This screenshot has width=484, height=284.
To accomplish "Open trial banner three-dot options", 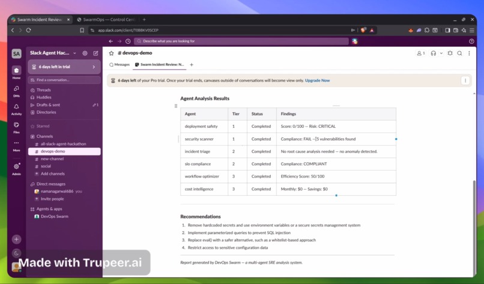I will [x=465, y=80].
